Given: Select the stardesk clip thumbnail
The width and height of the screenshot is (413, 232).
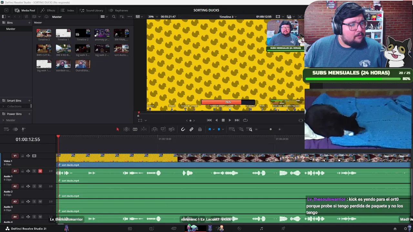Looking at the screenshot, I should [x=63, y=64].
